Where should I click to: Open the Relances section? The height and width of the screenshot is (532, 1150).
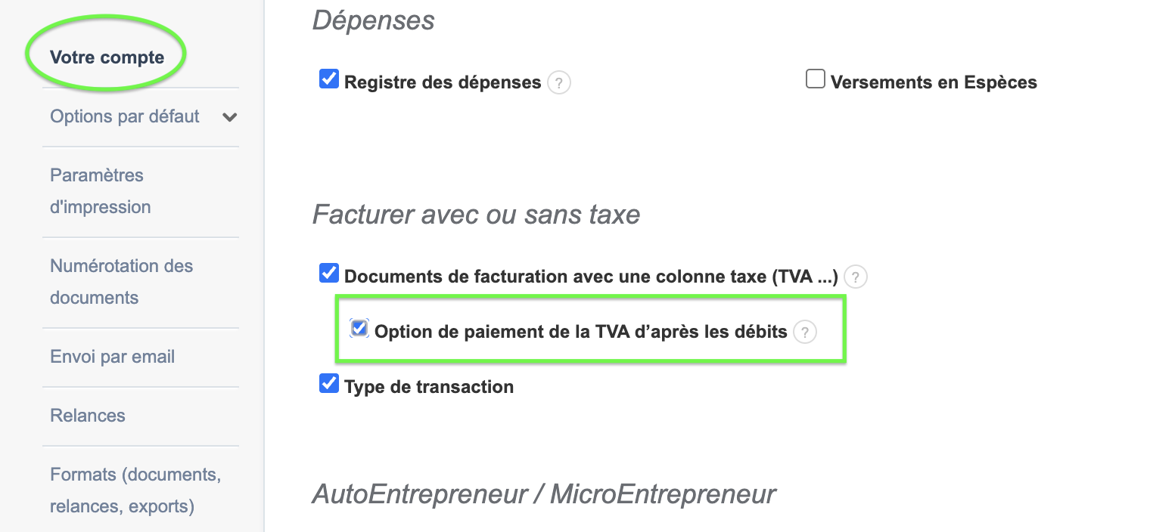(x=87, y=416)
